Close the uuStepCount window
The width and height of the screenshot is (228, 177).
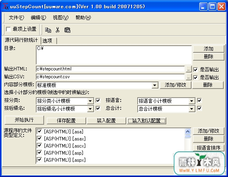(x=221, y=7)
